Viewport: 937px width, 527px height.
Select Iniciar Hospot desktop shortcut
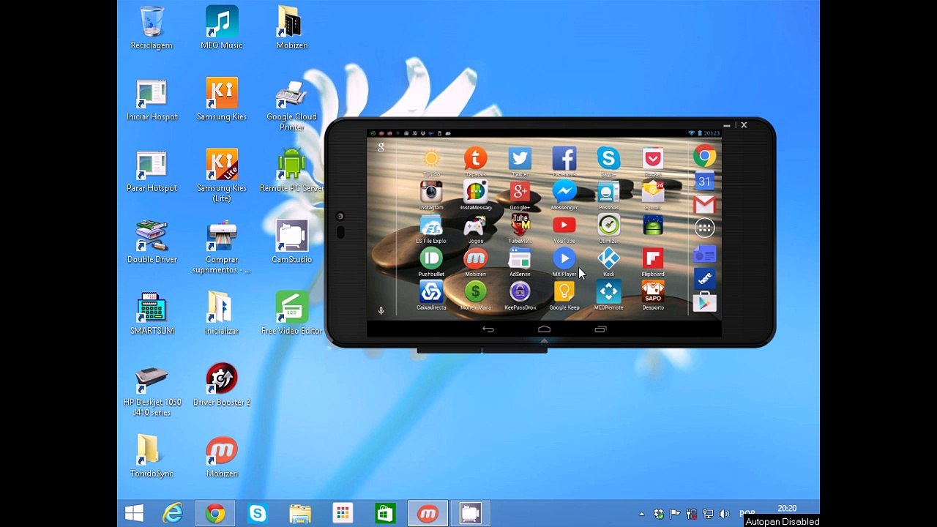click(x=152, y=99)
